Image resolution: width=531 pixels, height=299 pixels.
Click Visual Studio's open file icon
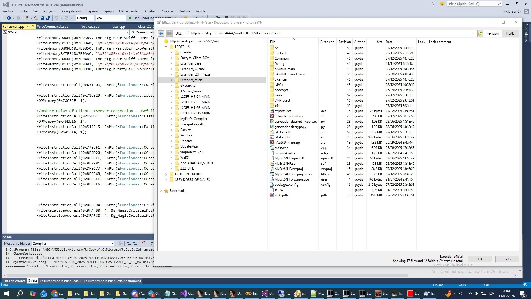tap(36, 18)
